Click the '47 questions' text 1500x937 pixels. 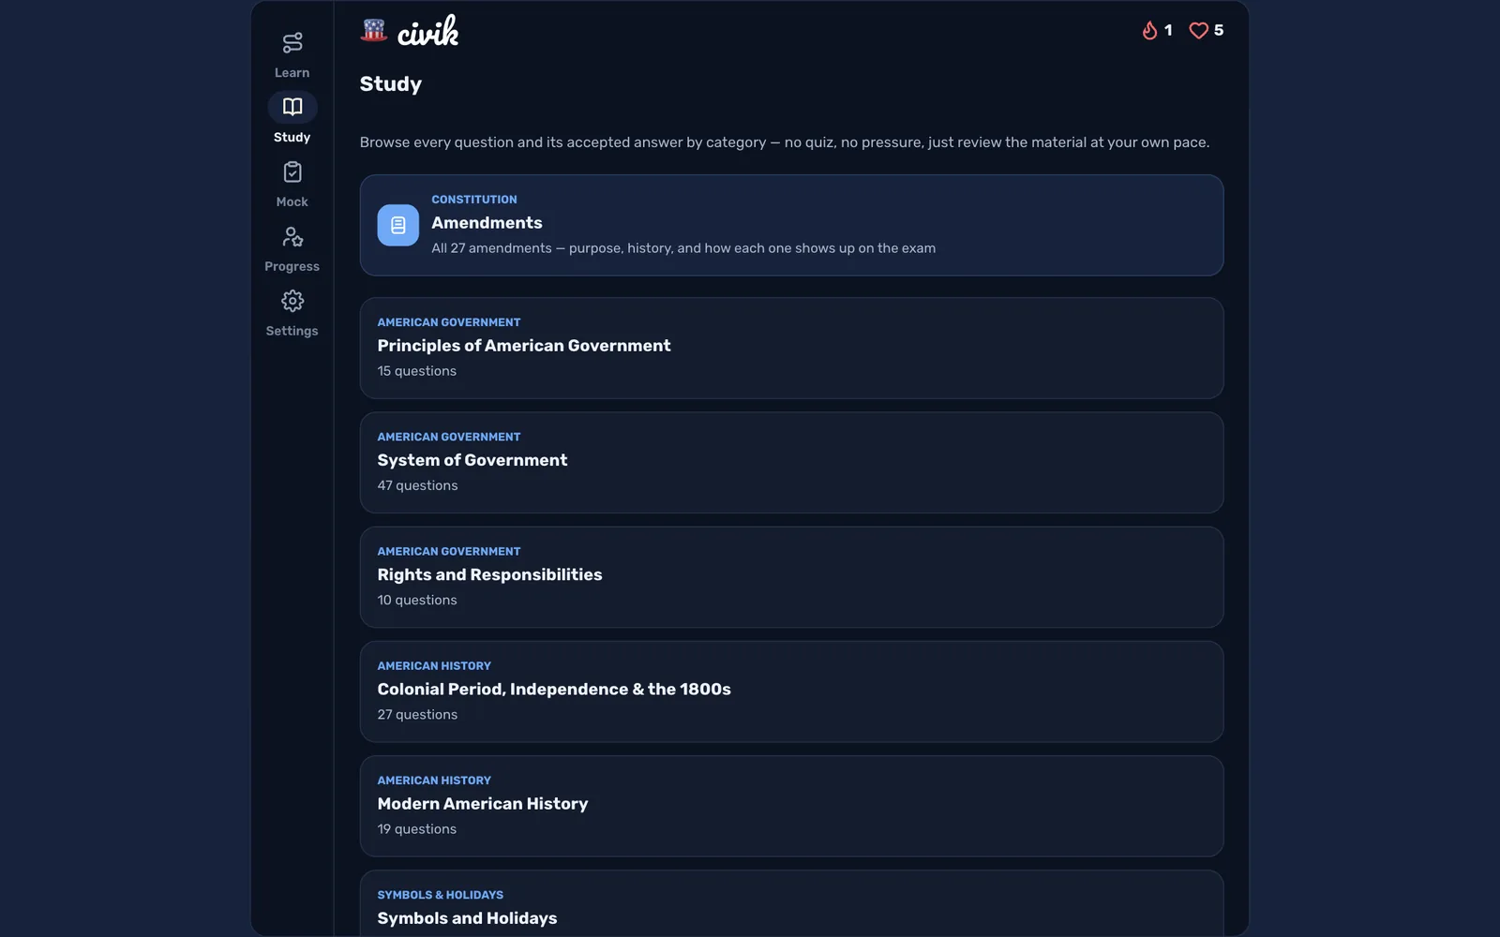click(418, 485)
